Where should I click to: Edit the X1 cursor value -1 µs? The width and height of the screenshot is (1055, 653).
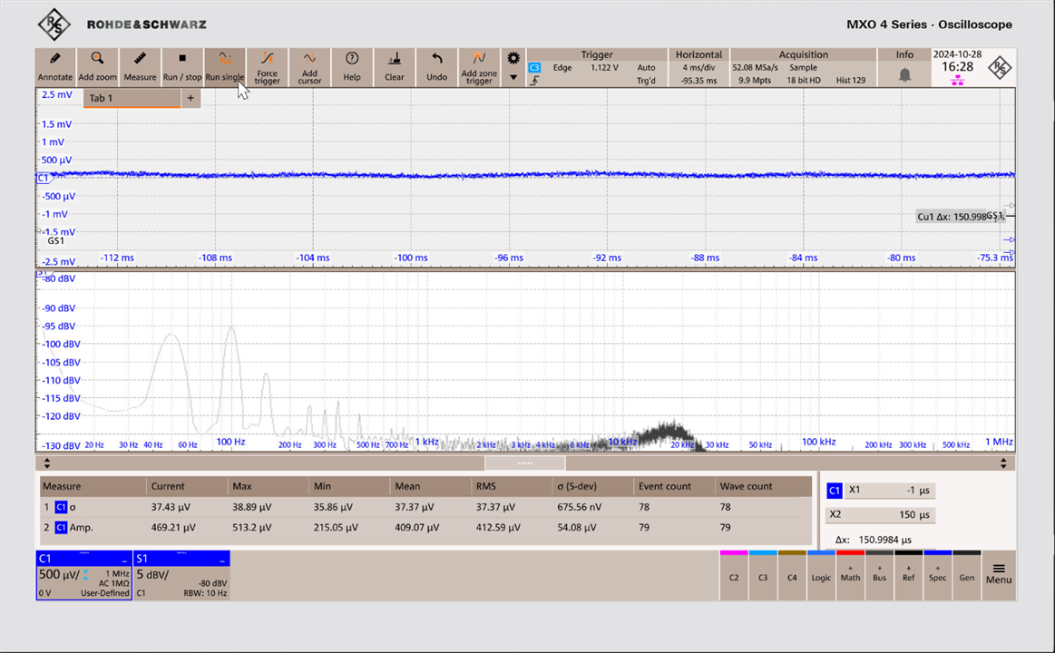[890, 491]
